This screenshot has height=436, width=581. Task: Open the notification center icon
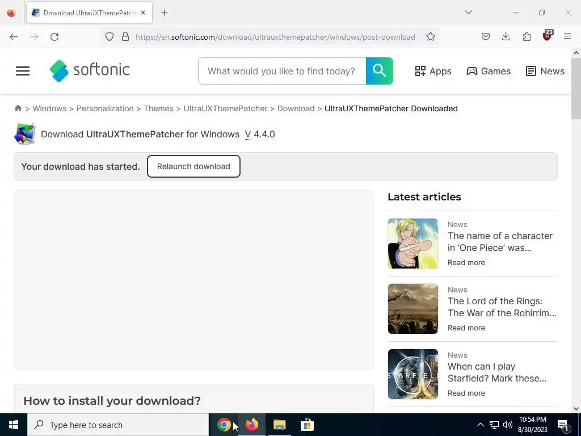click(563, 425)
